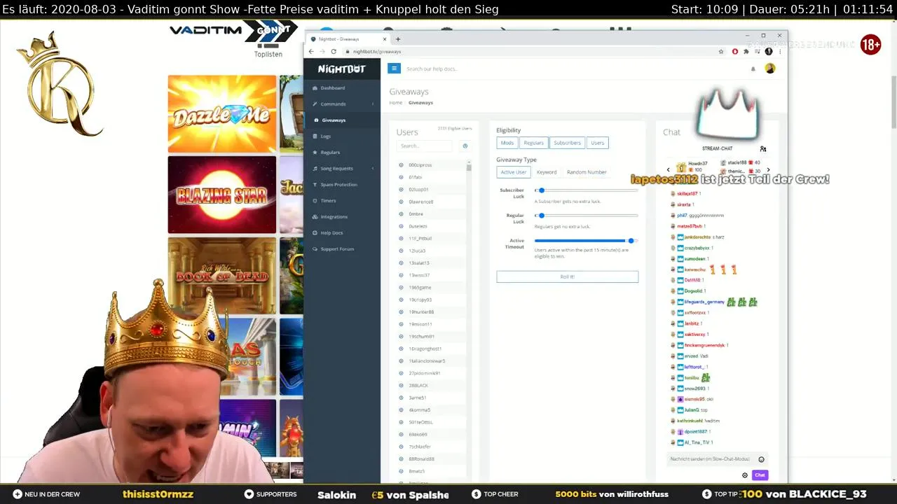Bookmark page with the star icon

click(x=721, y=51)
